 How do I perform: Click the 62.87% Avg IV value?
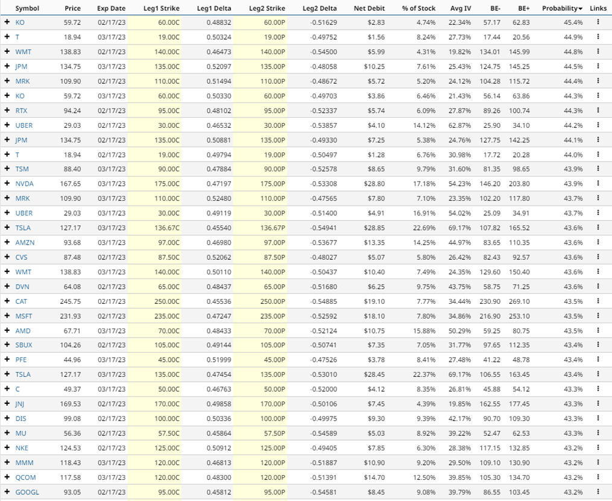[460, 125]
